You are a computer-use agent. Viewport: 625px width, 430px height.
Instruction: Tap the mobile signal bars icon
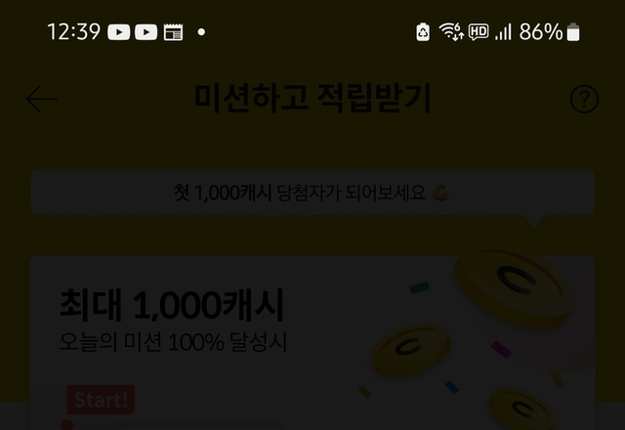pos(503,32)
